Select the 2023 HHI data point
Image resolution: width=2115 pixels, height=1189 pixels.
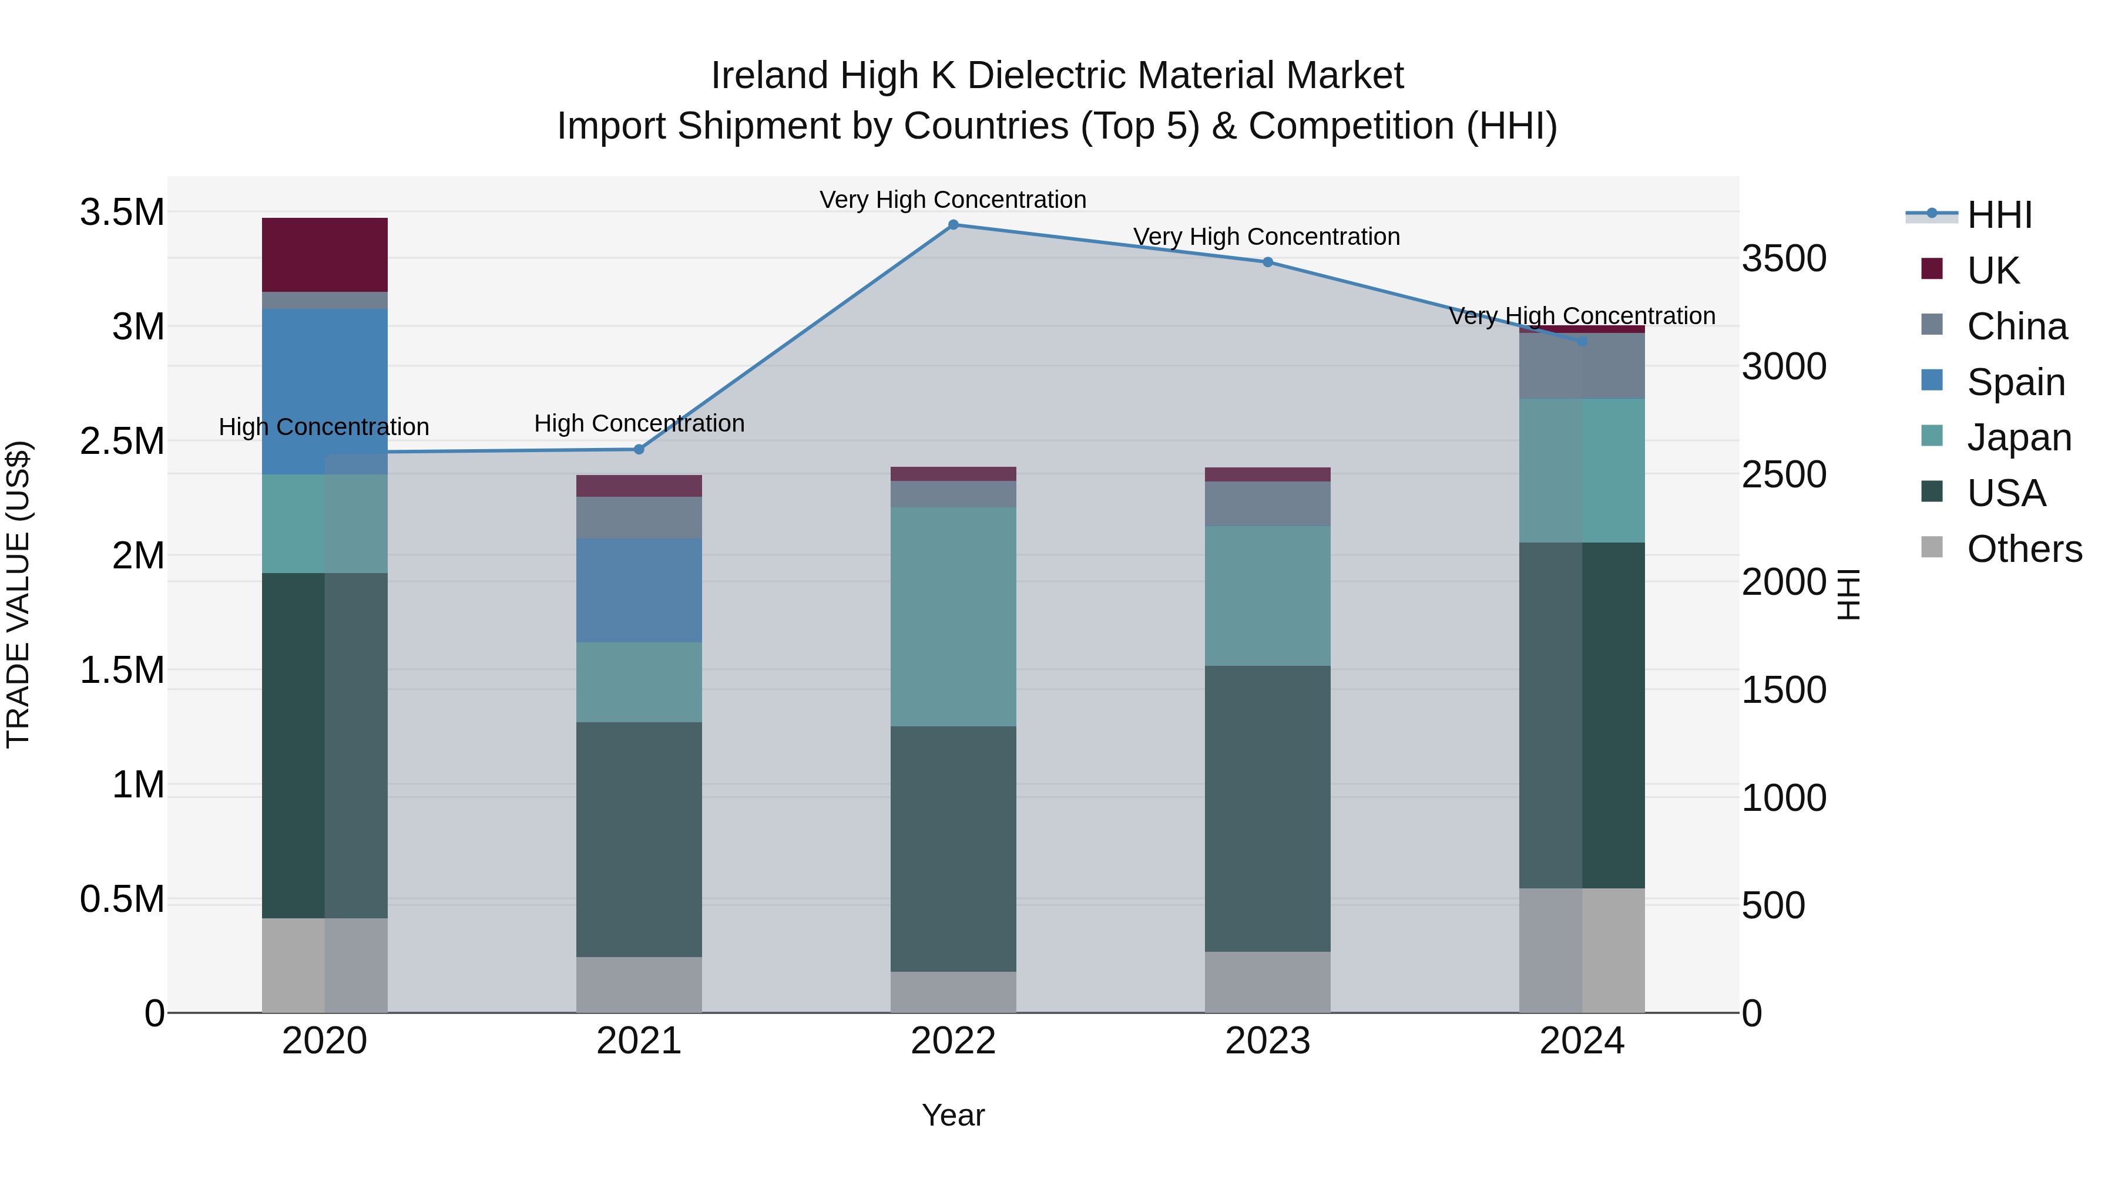[x=1268, y=262]
